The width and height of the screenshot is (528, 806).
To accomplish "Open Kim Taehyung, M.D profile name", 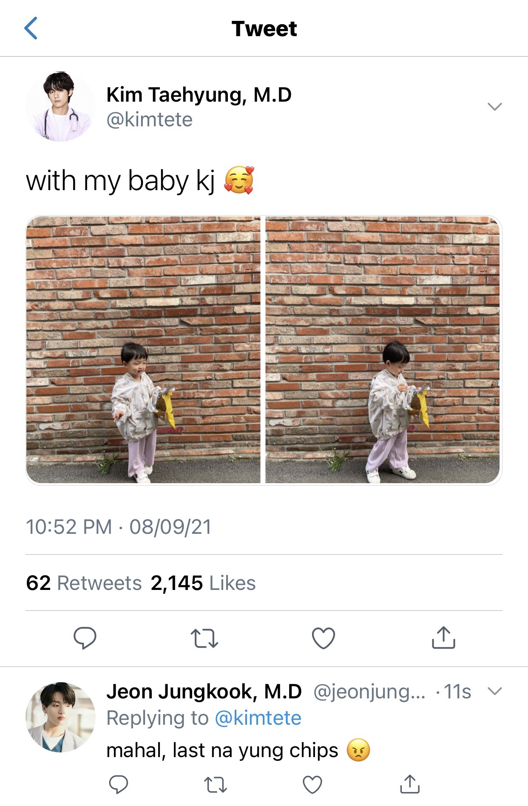I will coord(199,94).
